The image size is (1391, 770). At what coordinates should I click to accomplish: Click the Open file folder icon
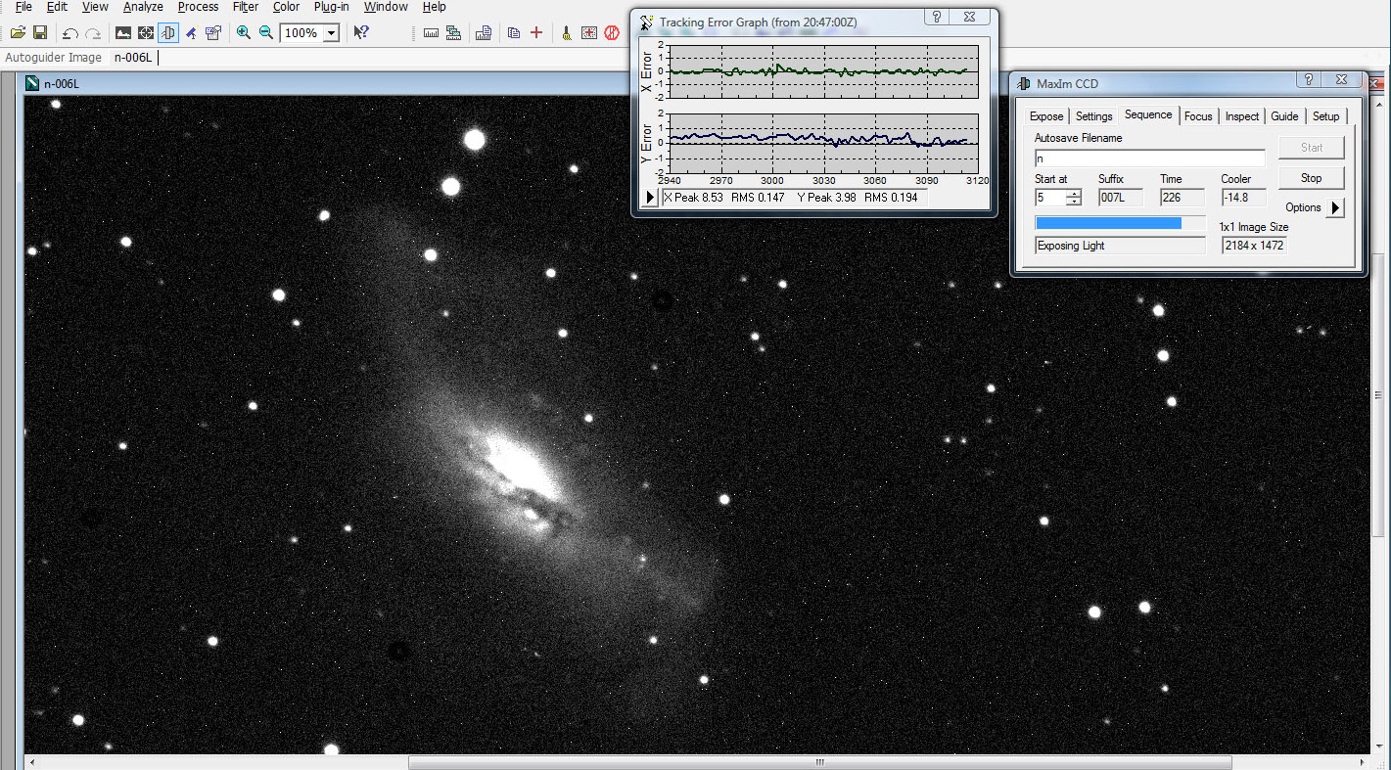click(x=18, y=33)
